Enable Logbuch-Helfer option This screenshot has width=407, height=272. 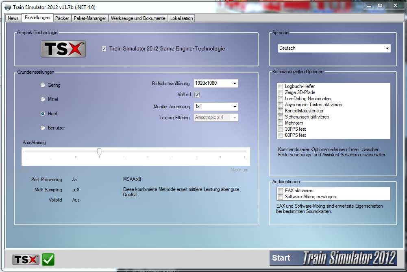[280, 86]
